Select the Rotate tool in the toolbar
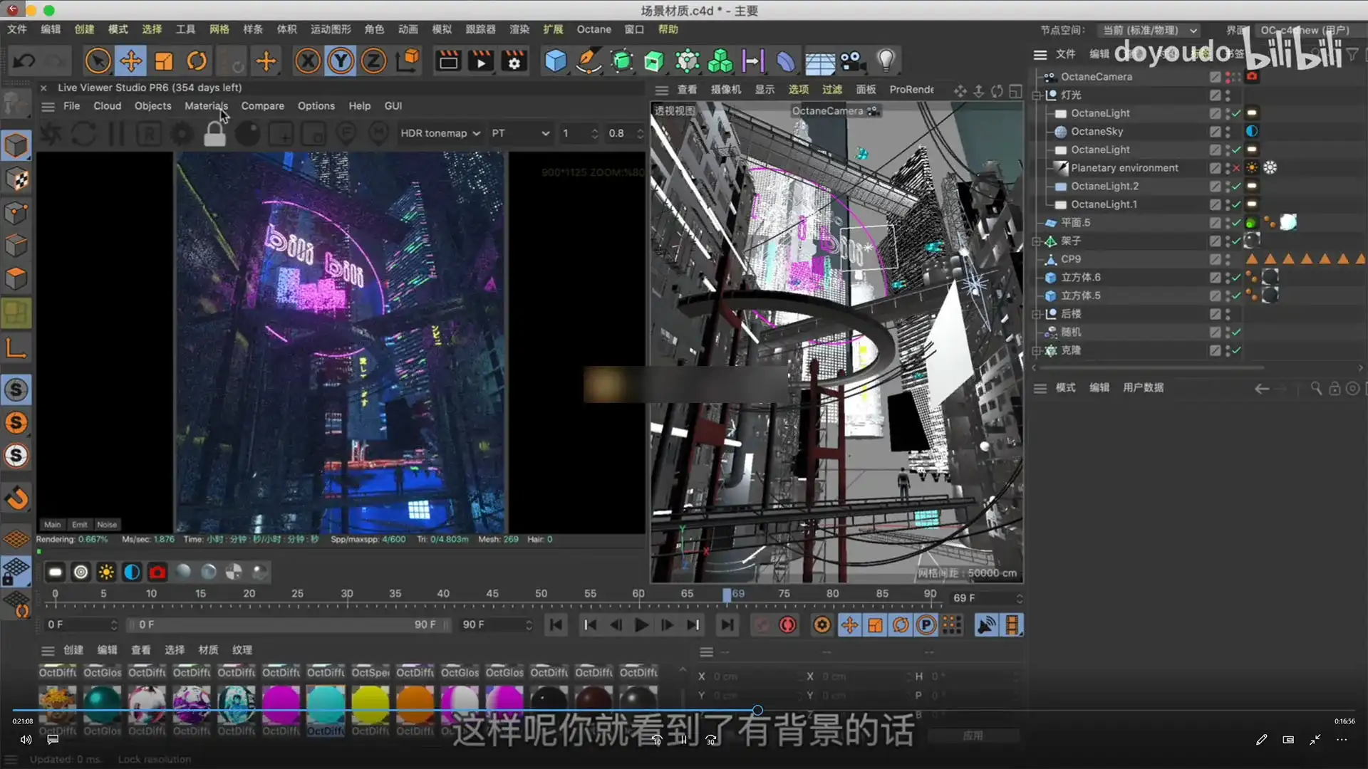The width and height of the screenshot is (1368, 769). (x=197, y=61)
